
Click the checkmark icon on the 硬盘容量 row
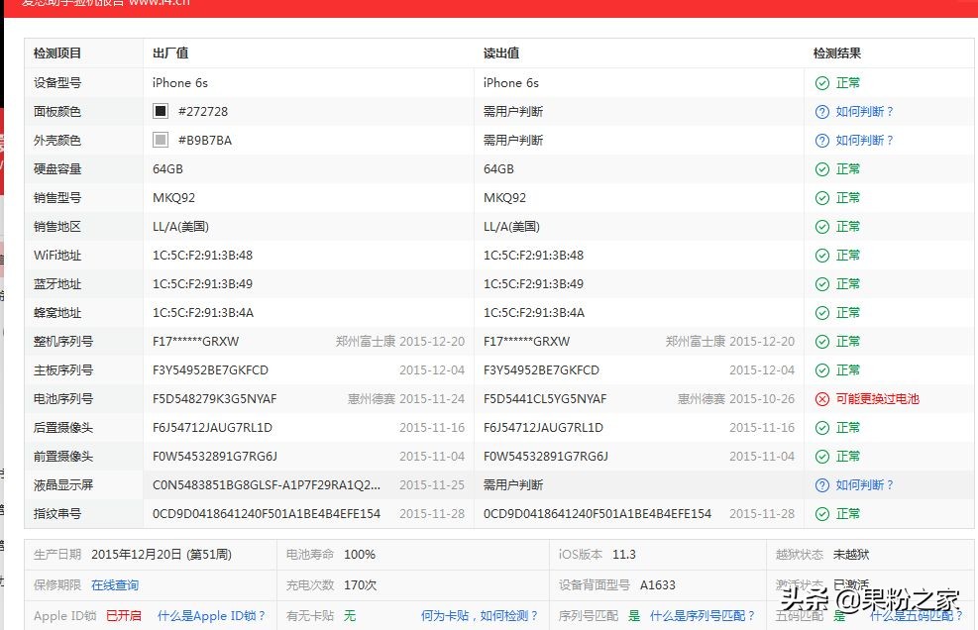tap(821, 168)
